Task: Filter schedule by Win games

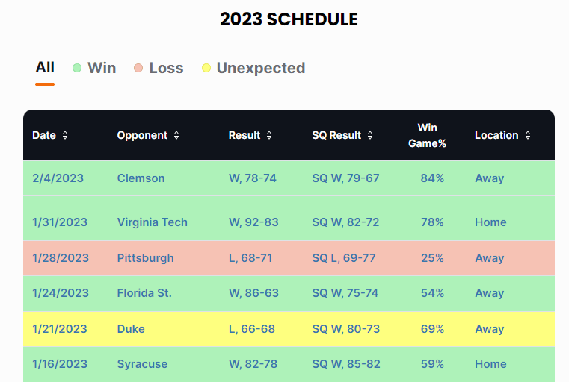Action: [x=102, y=68]
